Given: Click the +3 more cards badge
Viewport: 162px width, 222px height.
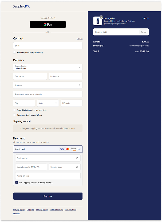Looking at the screenshot, I should (79, 149).
